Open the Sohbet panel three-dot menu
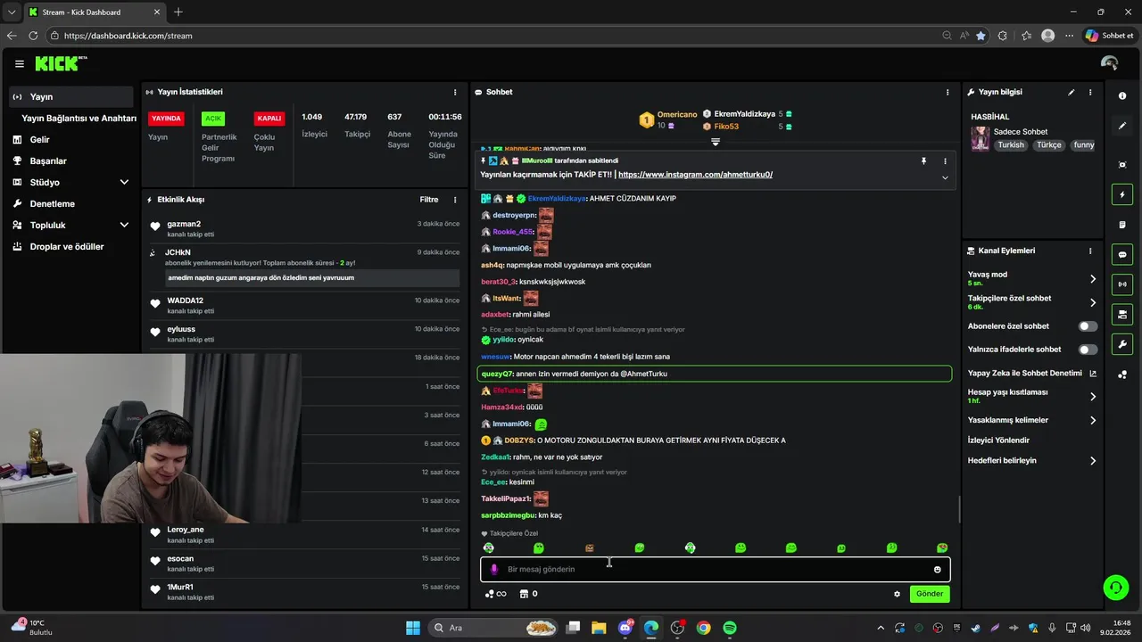Screen dimensions: 1142x642 click(x=948, y=92)
